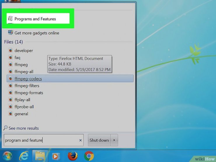
Task: Open the ffmpeg-all file
Action: 24,72
